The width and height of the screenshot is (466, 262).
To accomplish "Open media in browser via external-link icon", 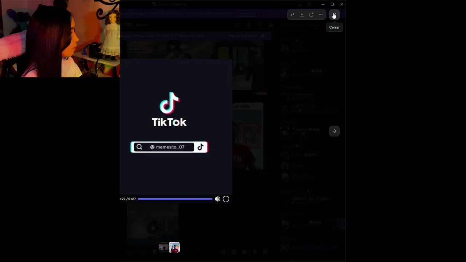I will [311, 15].
